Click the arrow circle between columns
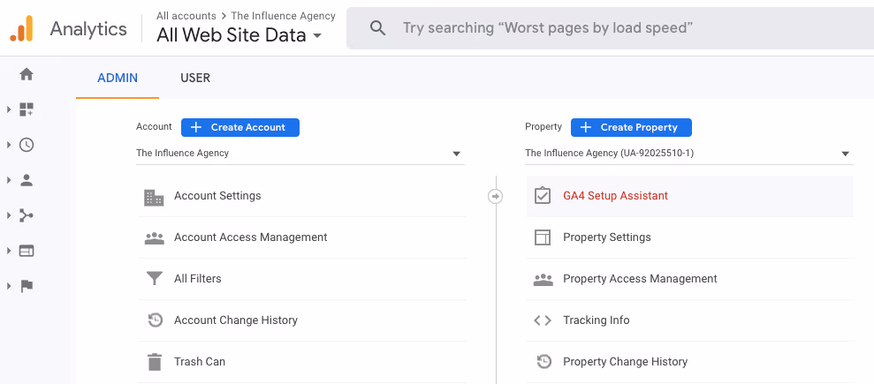 [x=495, y=197]
